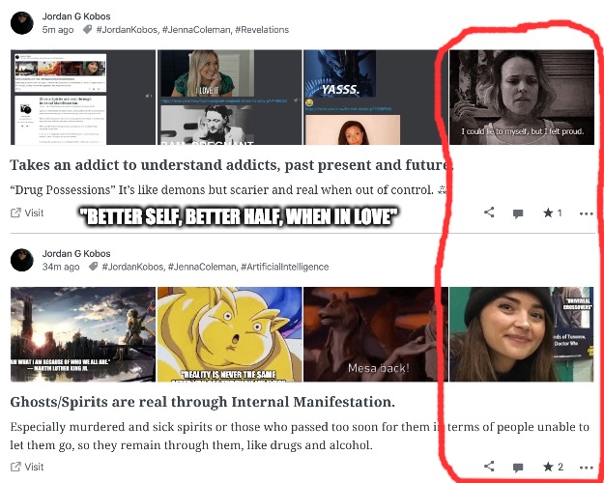This screenshot has height=483, width=604.
Task: Visit the addicts article via Visit link
Action: [x=27, y=213]
